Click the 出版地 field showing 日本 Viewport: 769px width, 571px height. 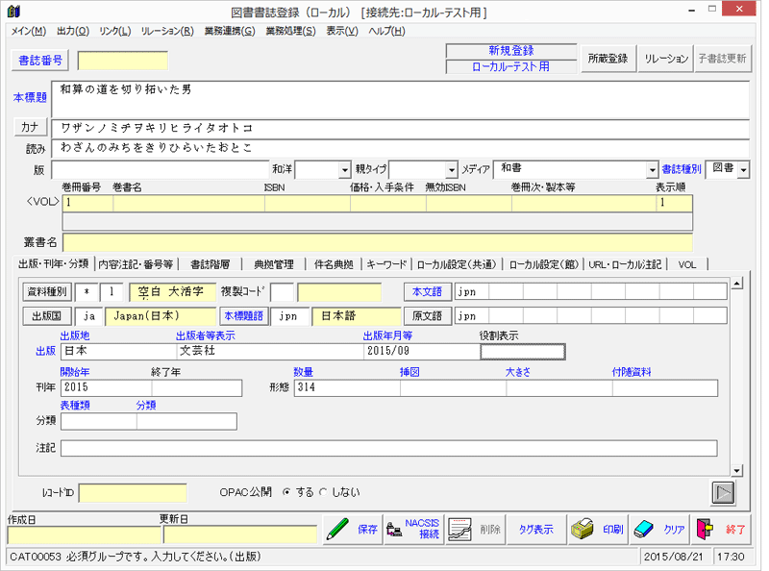(118, 351)
